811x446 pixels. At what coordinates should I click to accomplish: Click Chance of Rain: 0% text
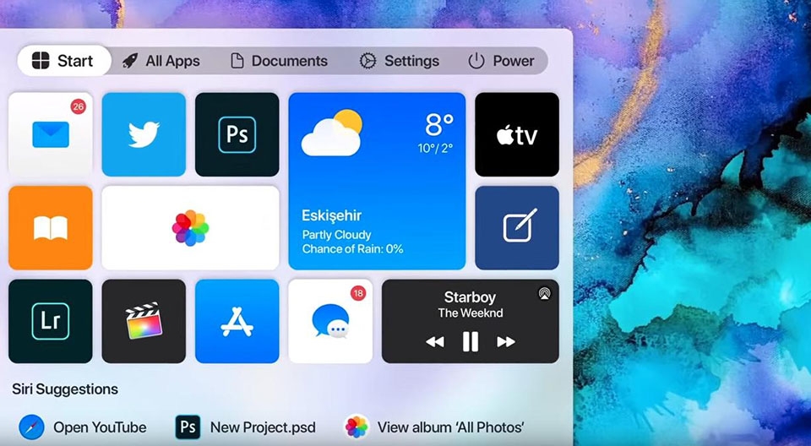pos(353,249)
